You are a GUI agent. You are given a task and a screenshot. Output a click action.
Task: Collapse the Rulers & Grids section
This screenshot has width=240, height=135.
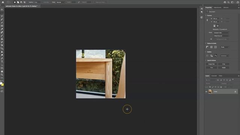click(x=206, y=43)
